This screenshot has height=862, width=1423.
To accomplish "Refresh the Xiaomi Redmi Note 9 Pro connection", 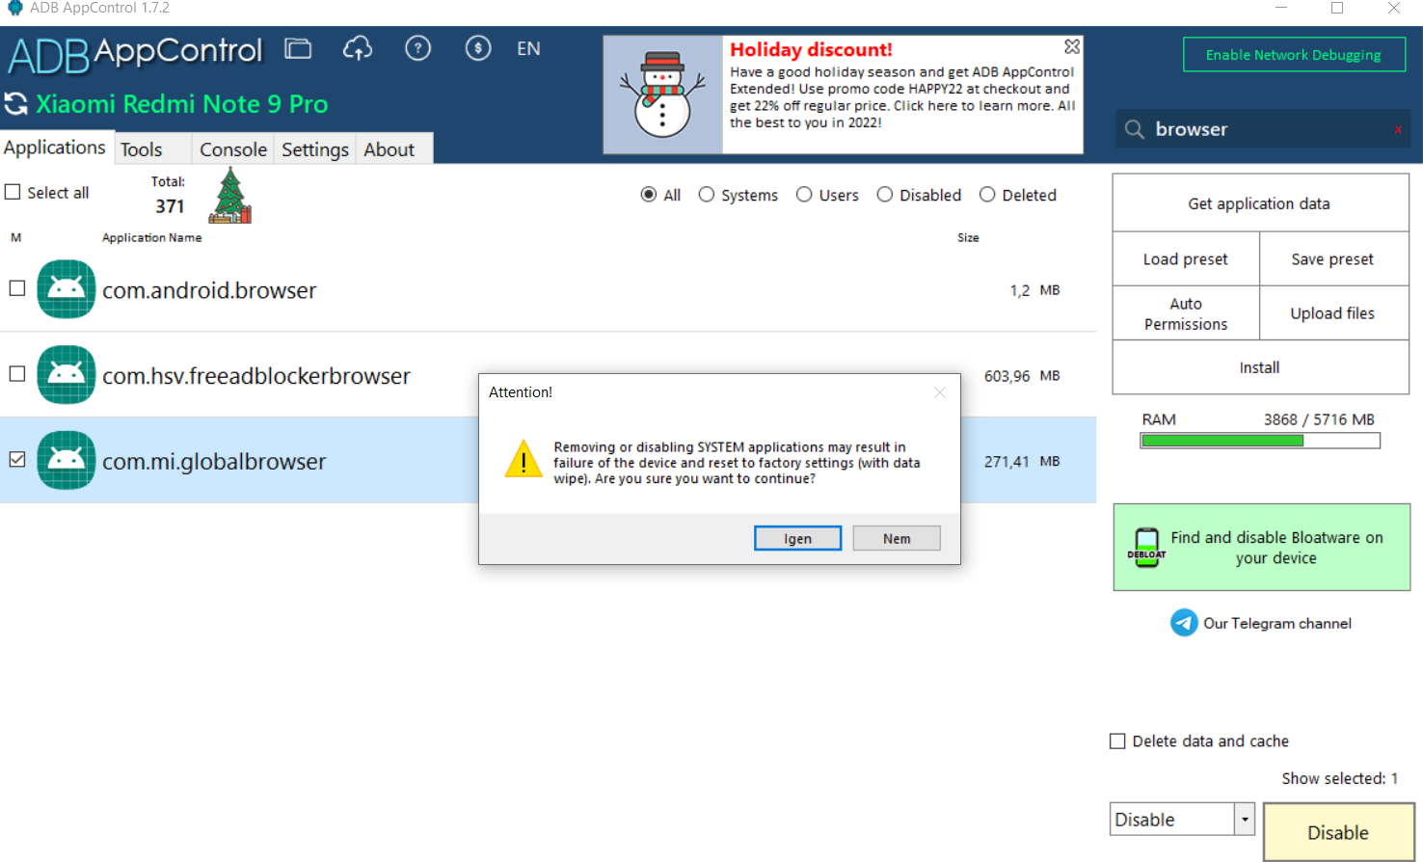I will 15,103.
